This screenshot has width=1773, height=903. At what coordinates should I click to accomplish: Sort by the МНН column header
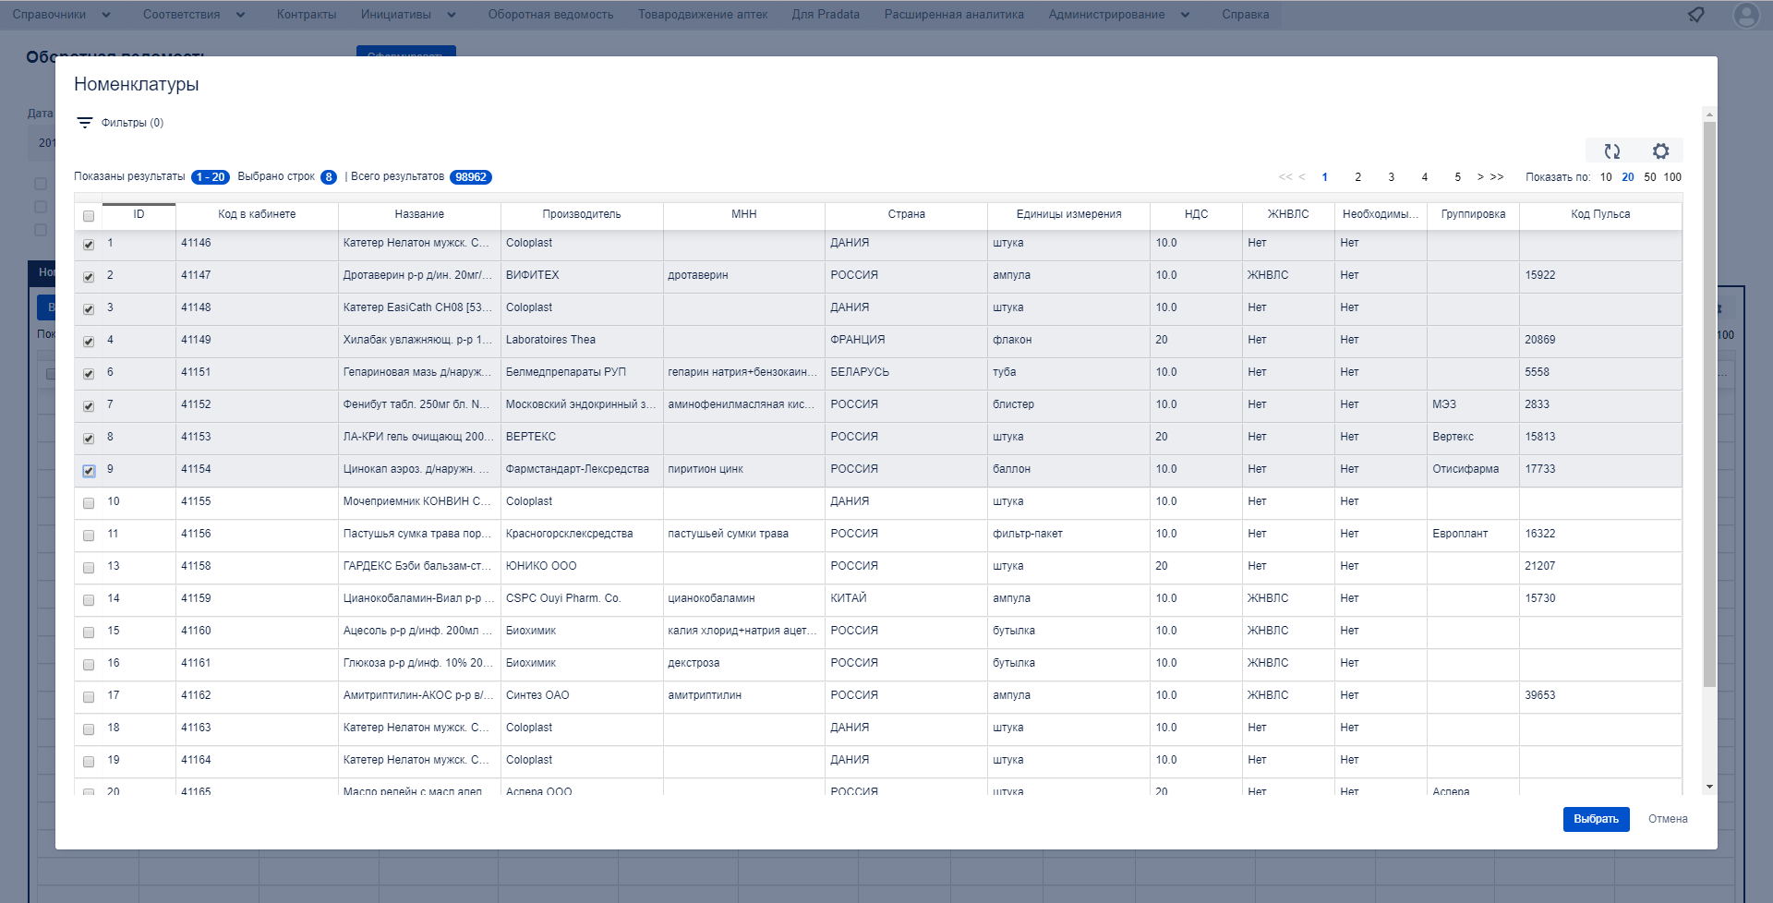tap(744, 214)
